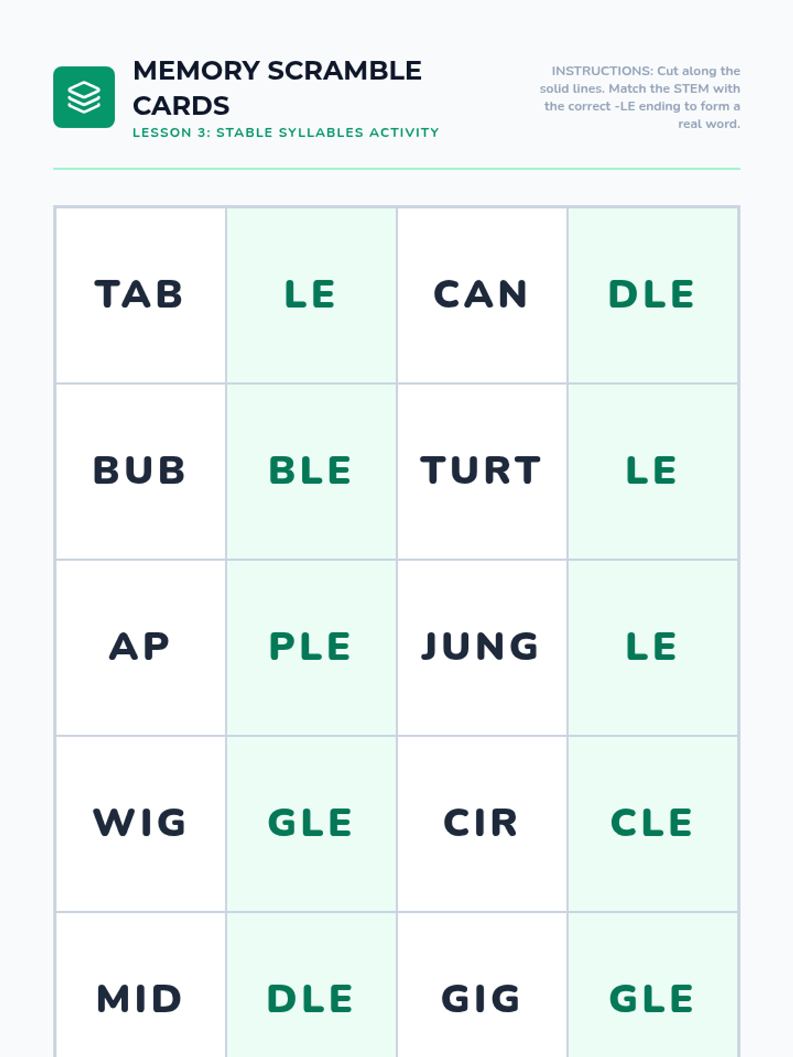Select the TURT stem card
Image resolution: width=793 pixels, height=1057 pixels.
[x=482, y=471]
